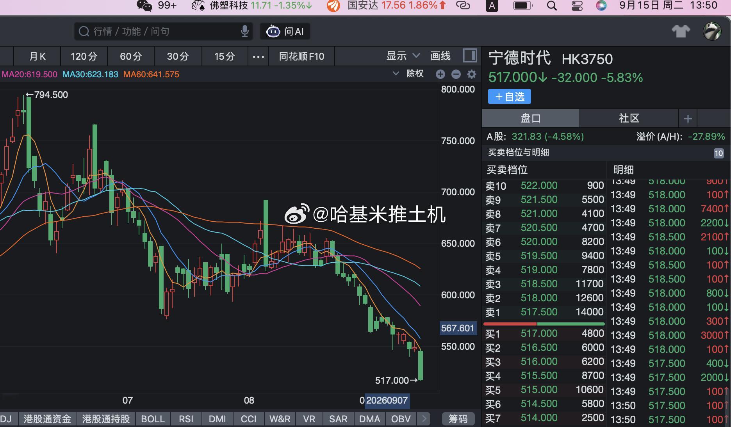
Task: Select the 15分 period tab
Action: point(225,57)
